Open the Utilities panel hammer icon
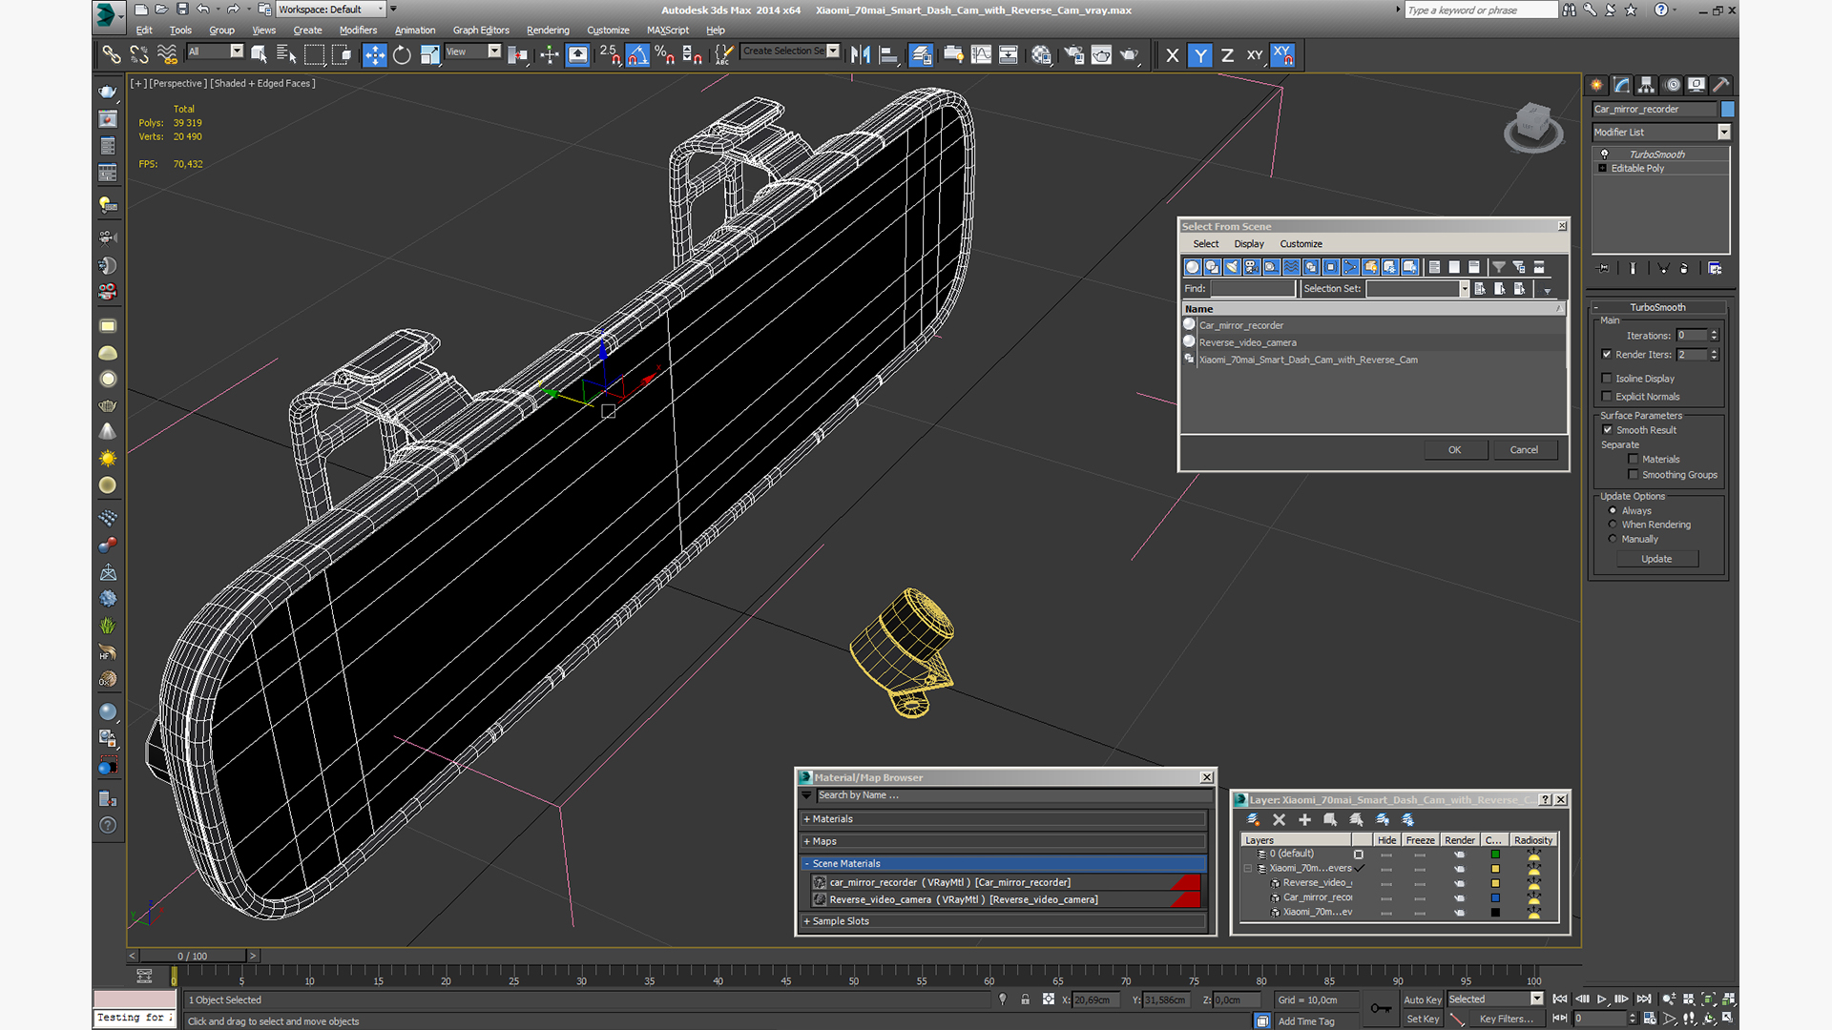Viewport: 1832px width, 1030px height. pos(1721,85)
